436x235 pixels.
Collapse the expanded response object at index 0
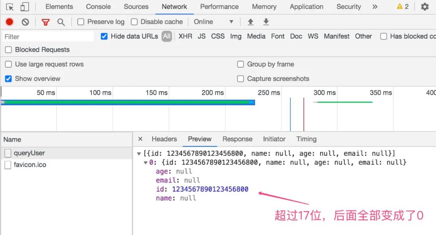145,162
